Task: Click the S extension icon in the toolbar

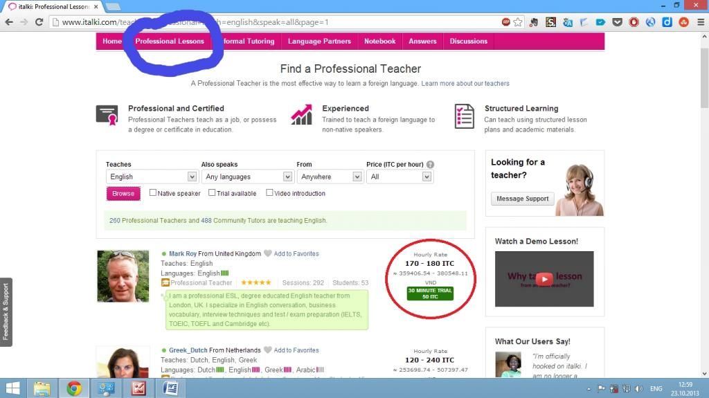Action: click(550, 22)
